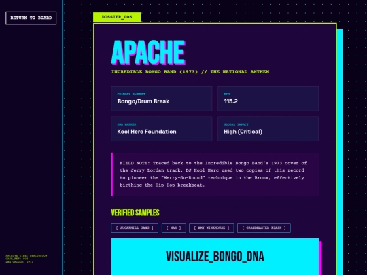
Task: Open the VISUALIZE_BONGO_DNA button
Action: tap(215, 257)
